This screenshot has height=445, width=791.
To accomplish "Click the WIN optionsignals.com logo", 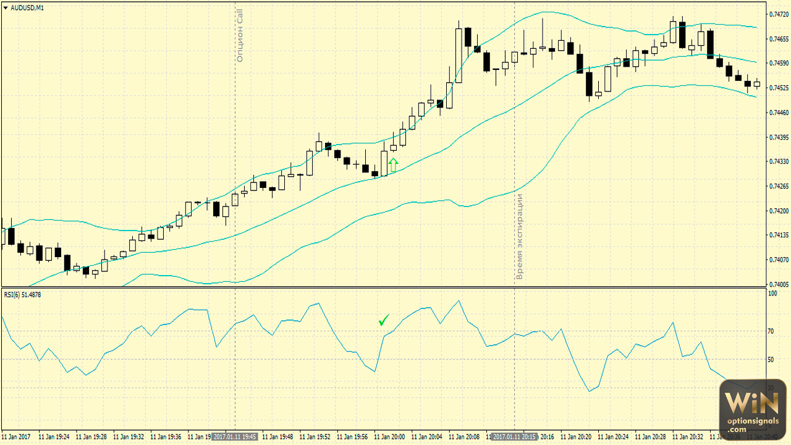I will 752,407.
